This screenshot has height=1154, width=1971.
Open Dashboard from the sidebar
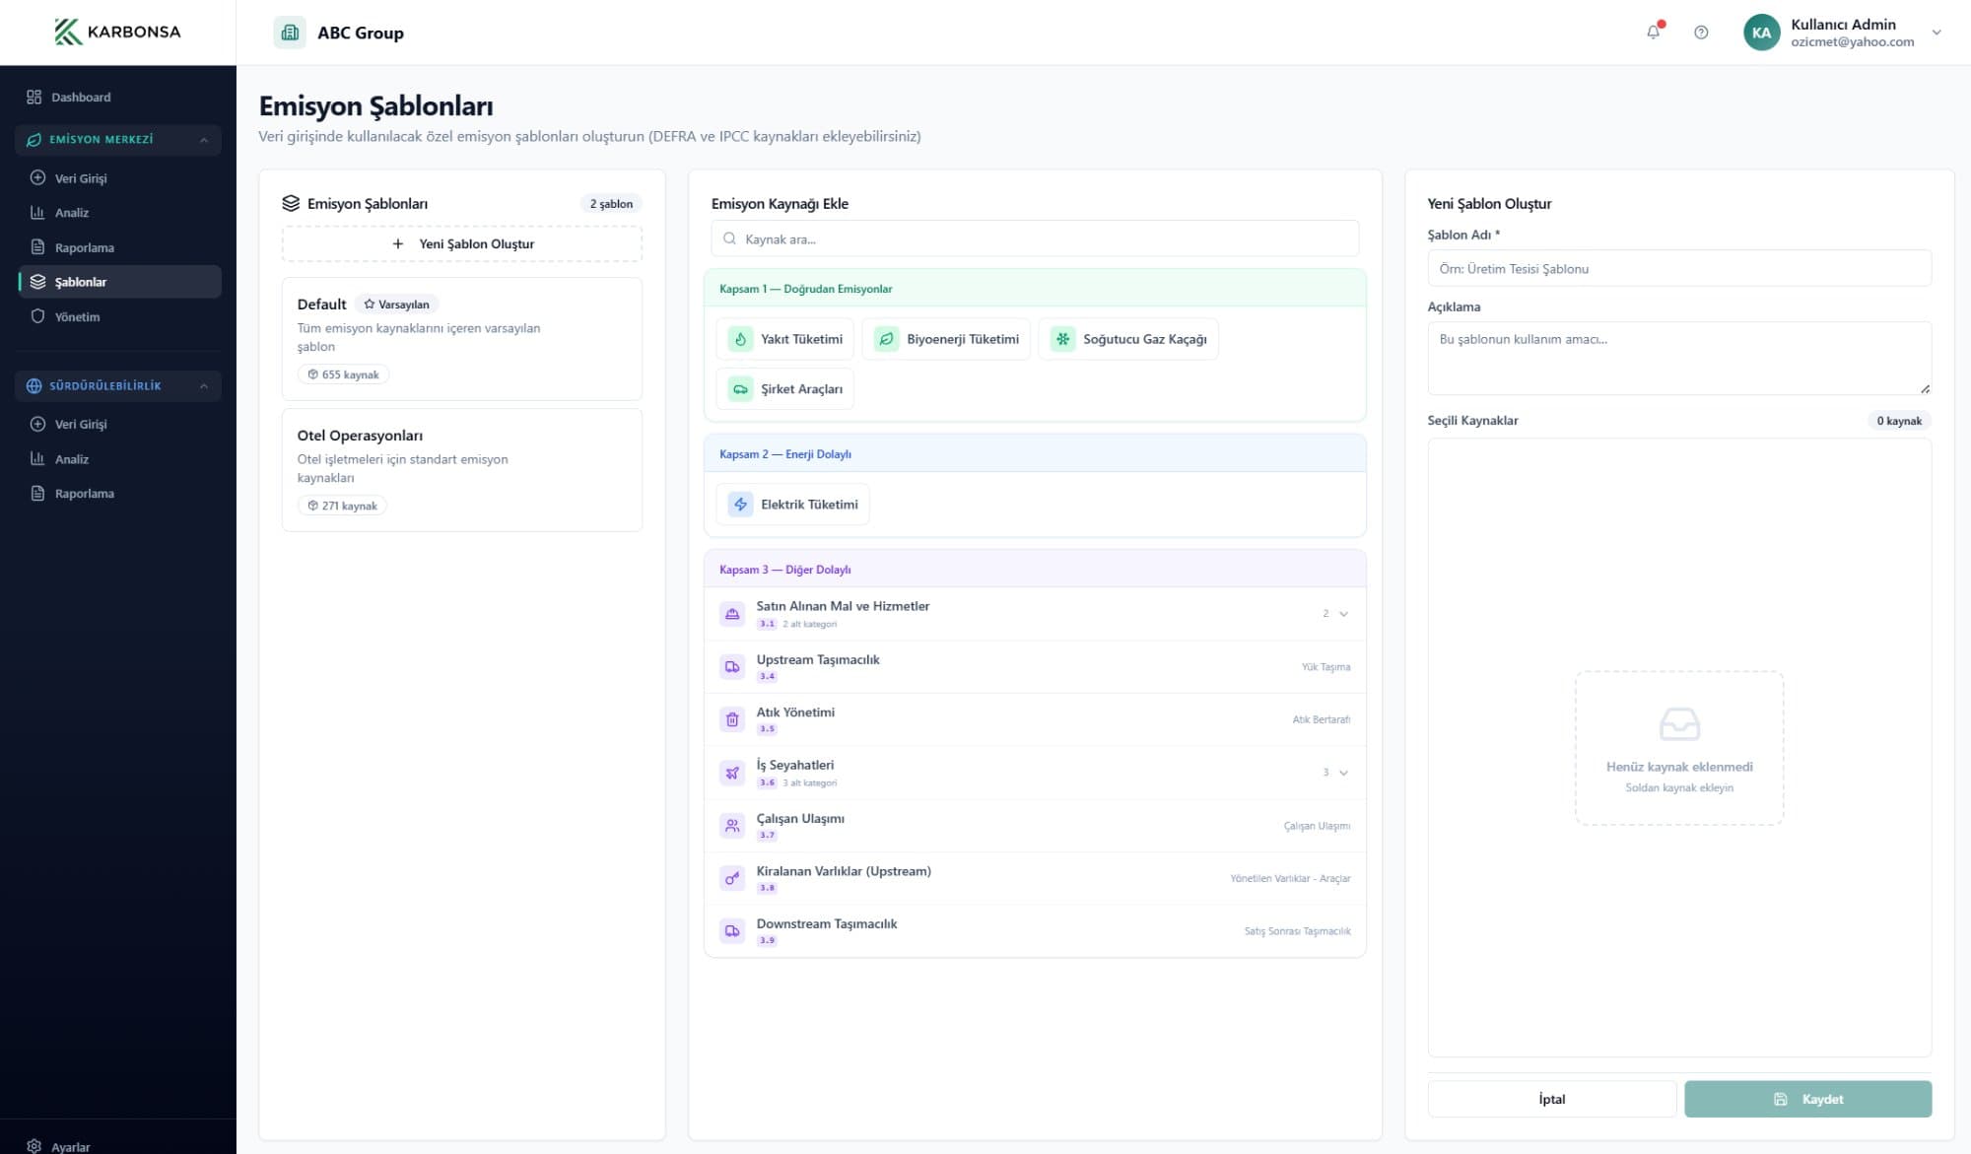coord(80,98)
